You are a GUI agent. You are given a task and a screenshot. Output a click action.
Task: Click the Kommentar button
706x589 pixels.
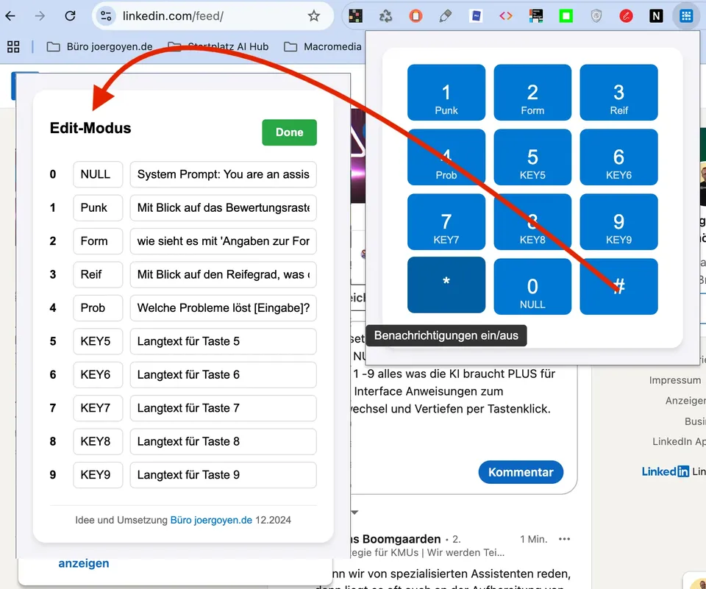click(521, 472)
